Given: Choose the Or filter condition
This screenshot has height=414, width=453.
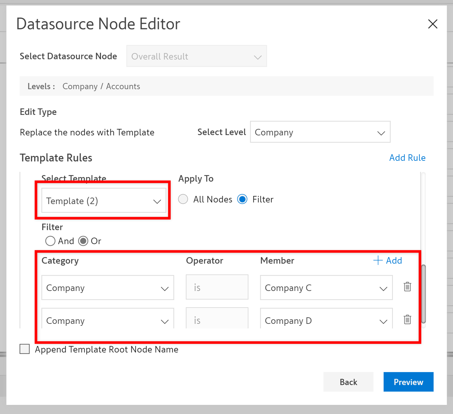Looking at the screenshot, I should (83, 241).
